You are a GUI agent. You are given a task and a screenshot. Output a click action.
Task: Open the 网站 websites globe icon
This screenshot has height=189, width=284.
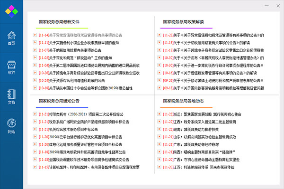pyautogui.click(x=11, y=126)
